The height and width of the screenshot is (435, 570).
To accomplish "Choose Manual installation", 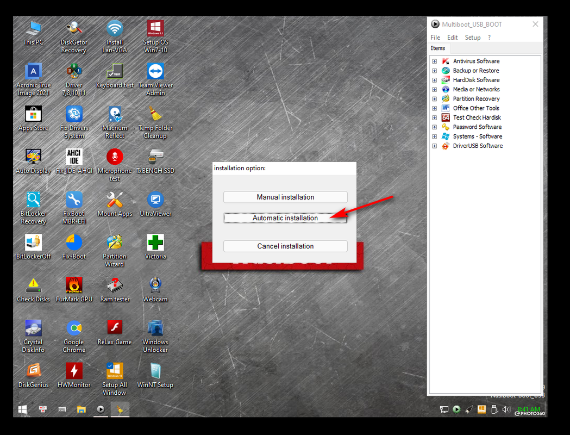I will click(285, 197).
